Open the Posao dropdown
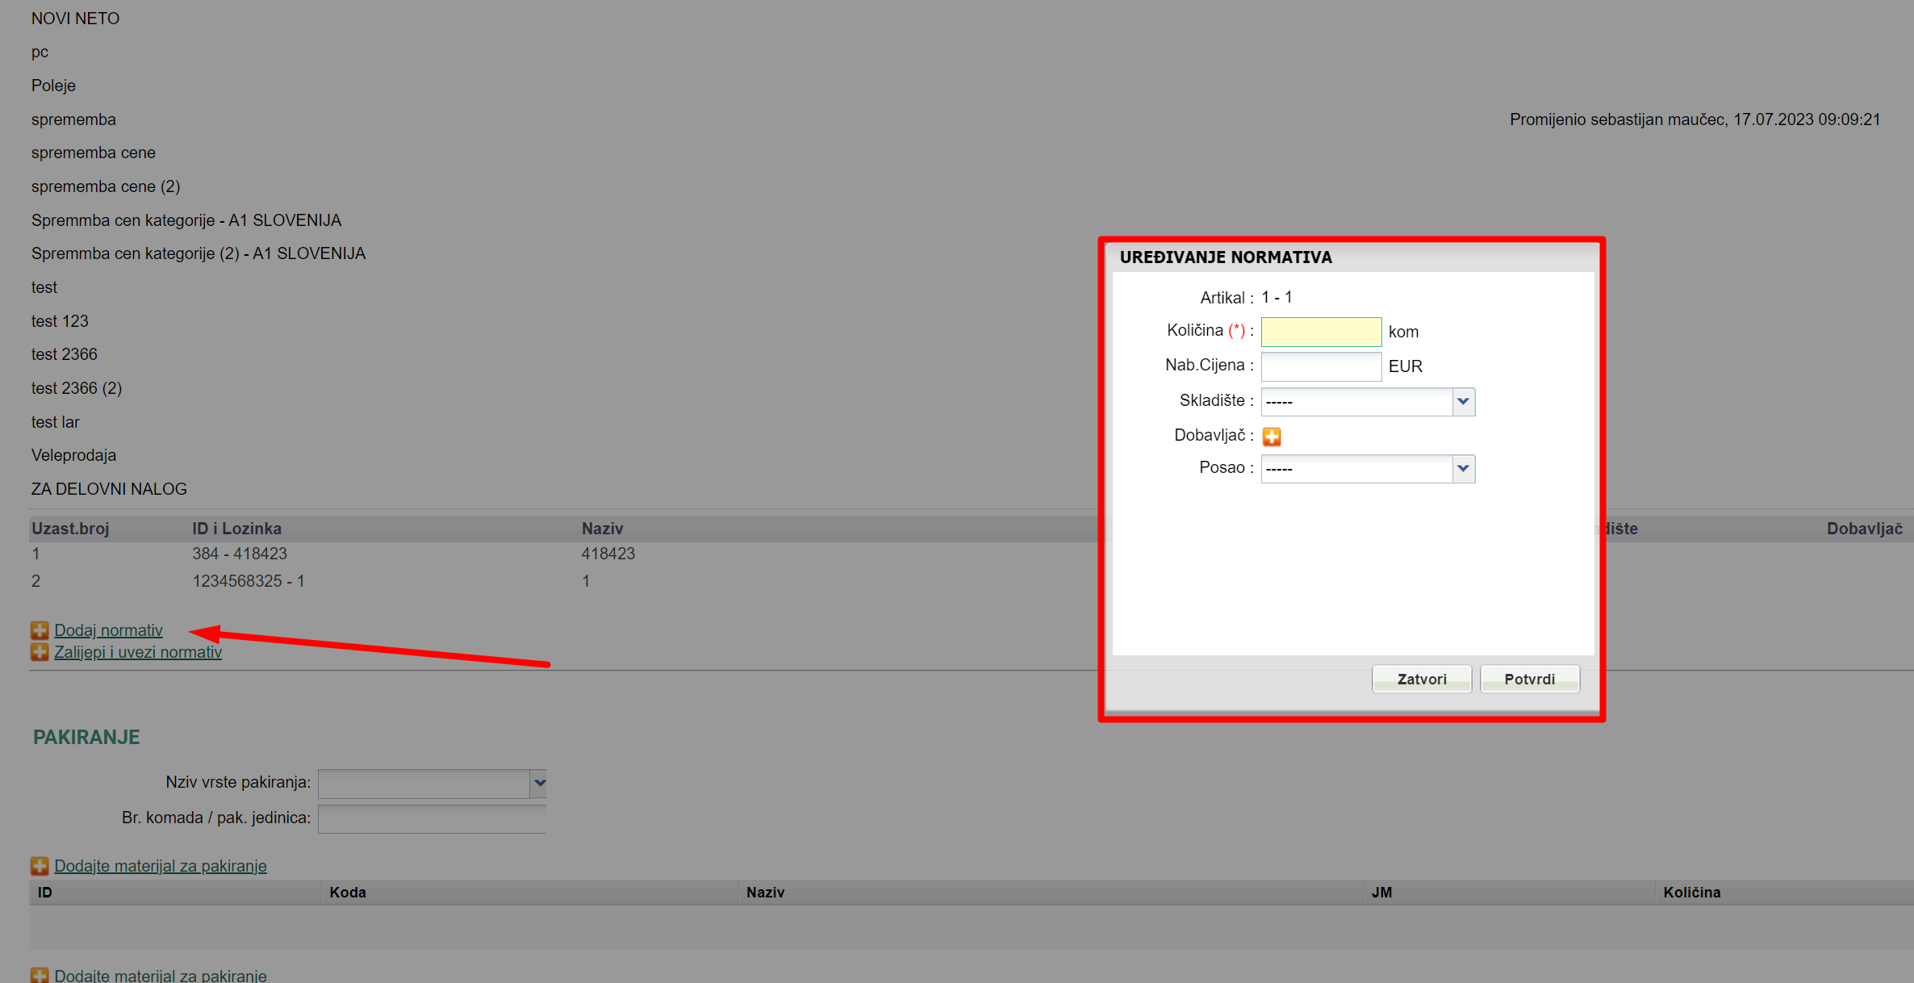 click(x=1368, y=469)
